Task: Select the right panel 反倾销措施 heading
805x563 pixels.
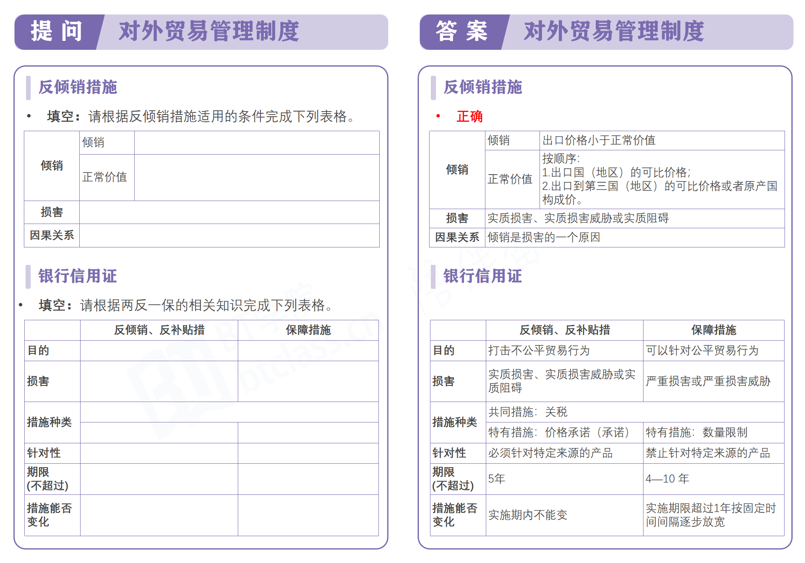Action: coord(483,87)
